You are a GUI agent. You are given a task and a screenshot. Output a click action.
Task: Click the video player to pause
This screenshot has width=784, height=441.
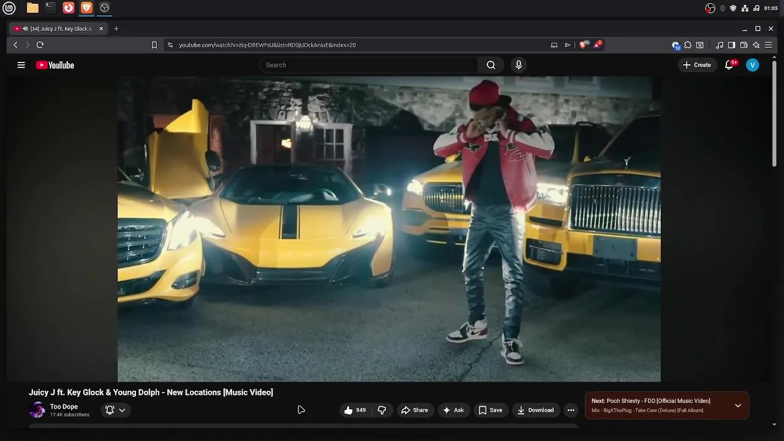click(x=389, y=228)
